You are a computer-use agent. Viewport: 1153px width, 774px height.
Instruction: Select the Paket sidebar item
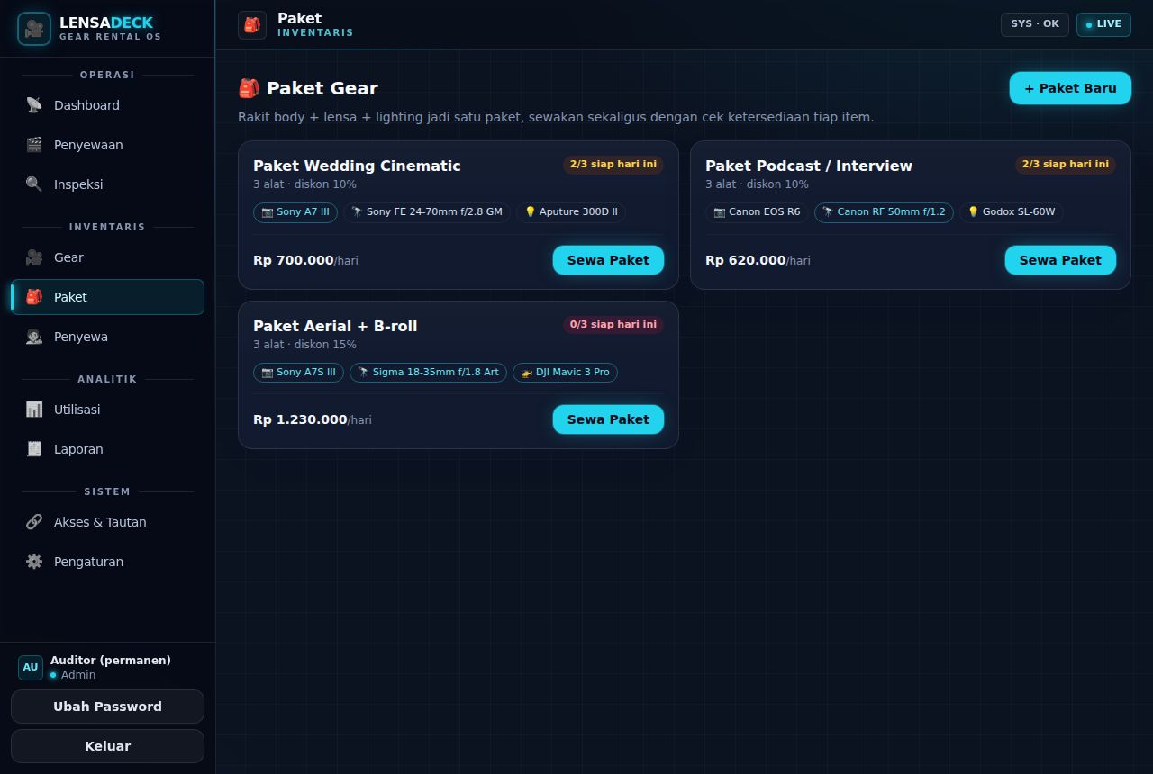[x=107, y=297]
